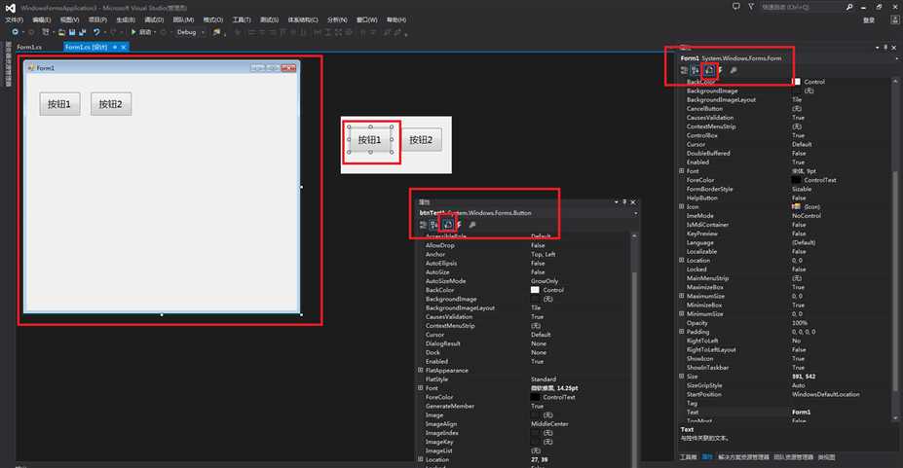Image resolution: width=903 pixels, height=468 pixels.
Task: Click the green Start debugging arrow
Action: pos(133,32)
